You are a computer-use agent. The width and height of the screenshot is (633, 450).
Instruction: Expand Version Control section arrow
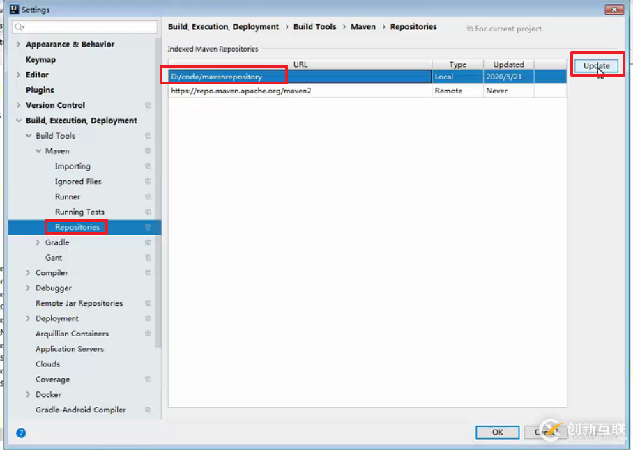tap(18, 105)
